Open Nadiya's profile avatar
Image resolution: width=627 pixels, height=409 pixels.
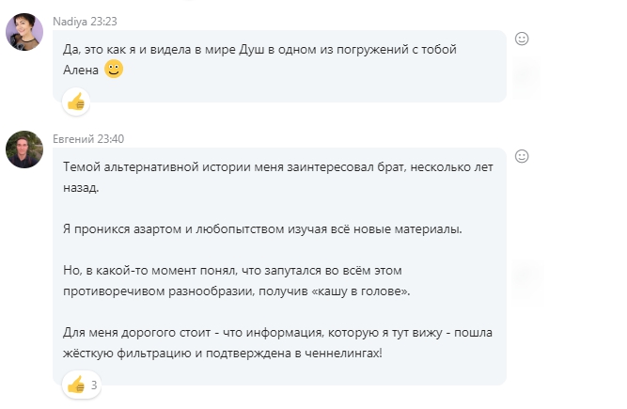24,31
